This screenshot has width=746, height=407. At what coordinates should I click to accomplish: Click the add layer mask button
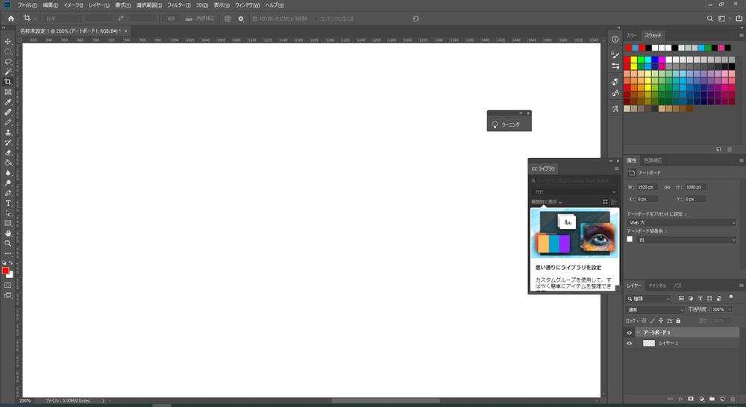coord(691,399)
